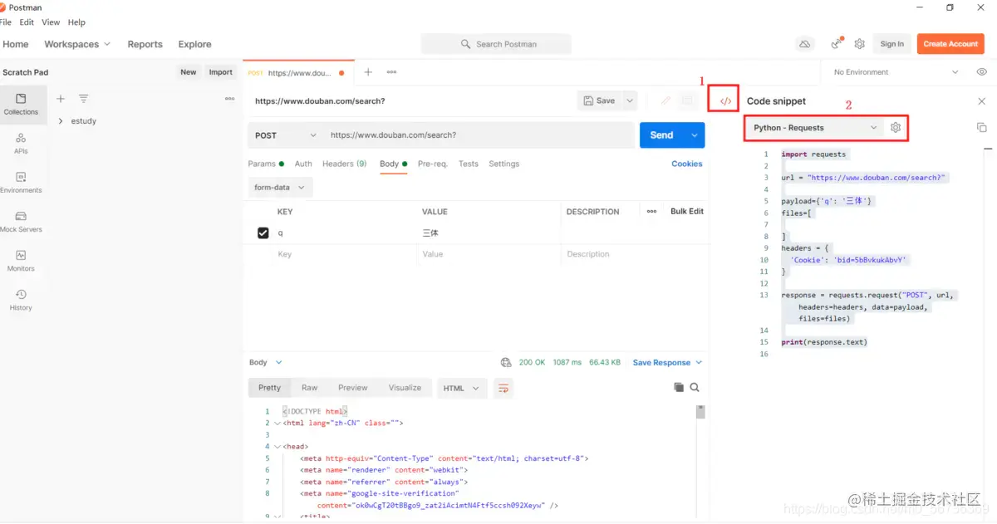
Task: Open Mock Servers in sidebar
Action: pos(21,221)
